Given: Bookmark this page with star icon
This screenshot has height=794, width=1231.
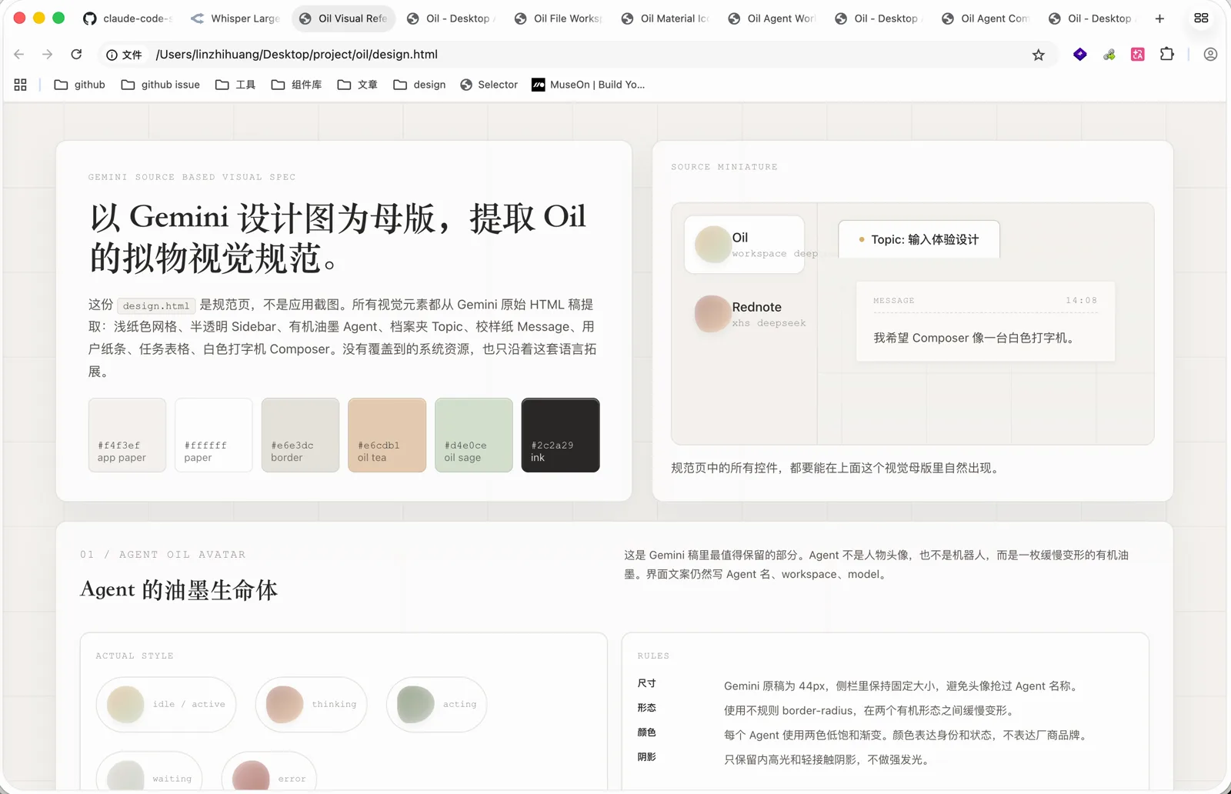Looking at the screenshot, I should point(1039,55).
